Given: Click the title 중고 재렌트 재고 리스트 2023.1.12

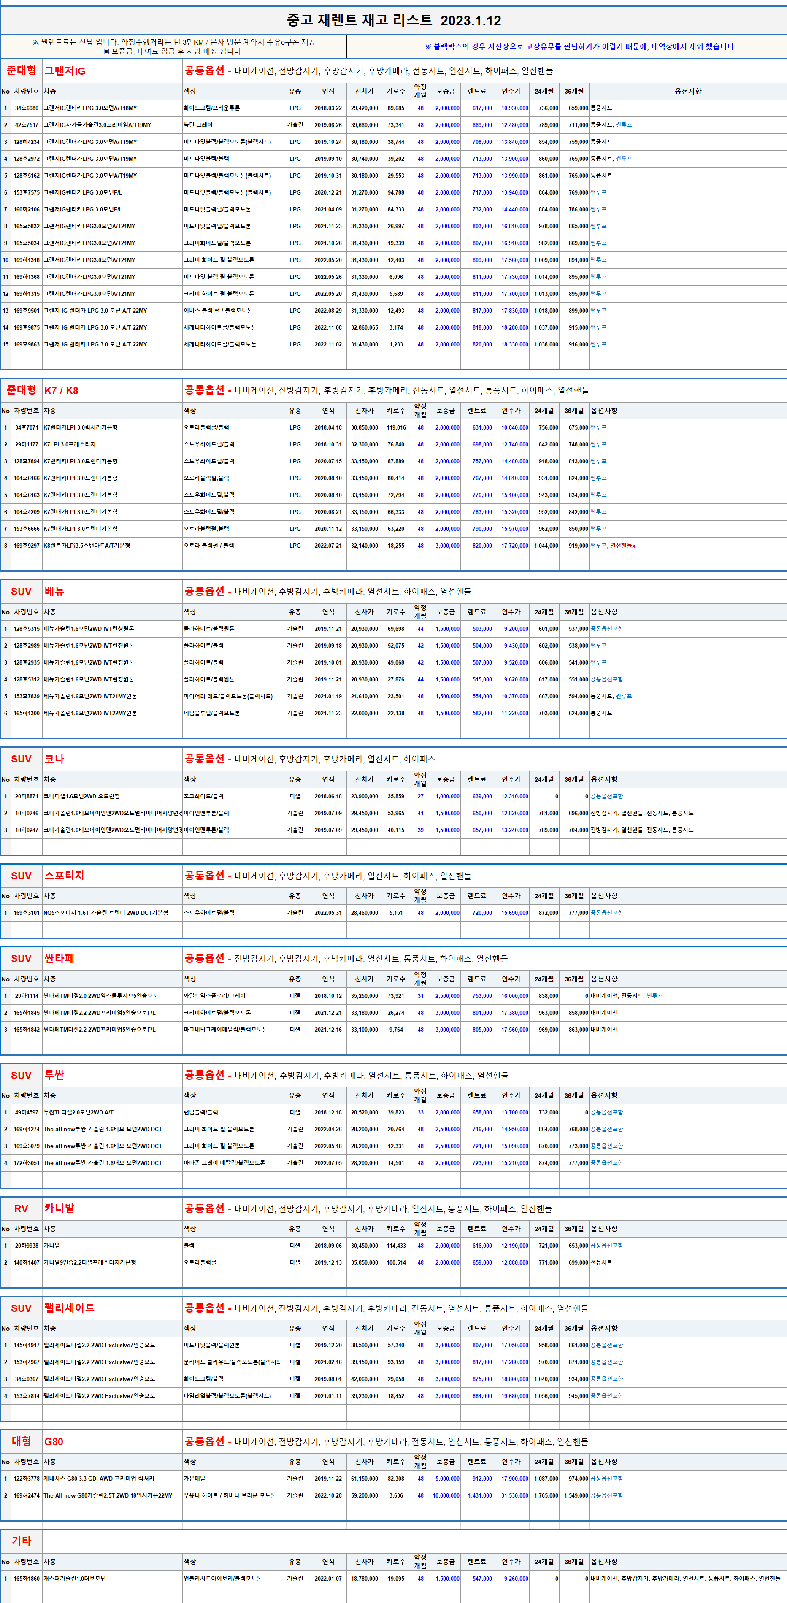Looking at the screenshot, I should (x=393, y=21).
